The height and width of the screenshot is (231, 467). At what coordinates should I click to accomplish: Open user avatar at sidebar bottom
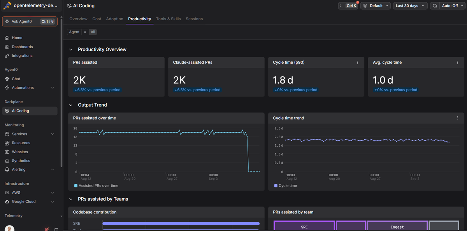[10, 229]
